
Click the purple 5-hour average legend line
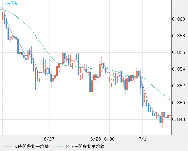(x=9, y=146)
